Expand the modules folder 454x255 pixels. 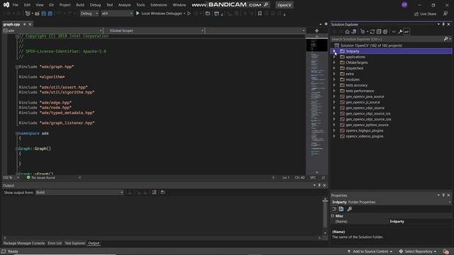click(x=334, y=79)
